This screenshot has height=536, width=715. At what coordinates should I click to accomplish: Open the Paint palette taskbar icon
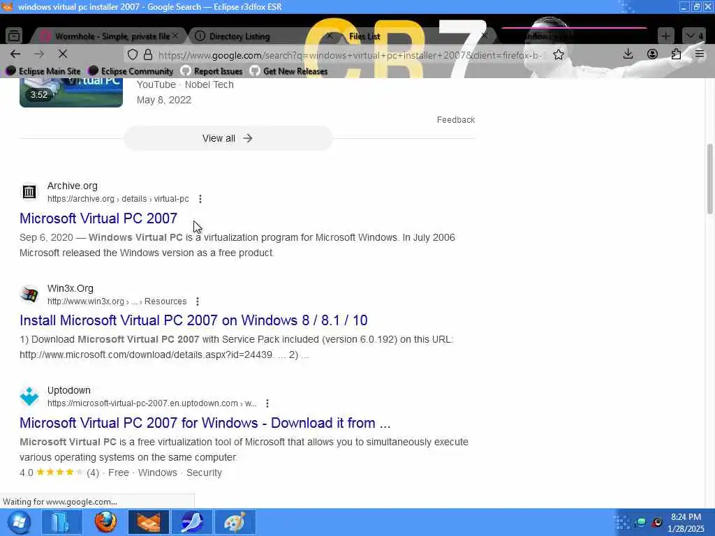coord(235,522)
